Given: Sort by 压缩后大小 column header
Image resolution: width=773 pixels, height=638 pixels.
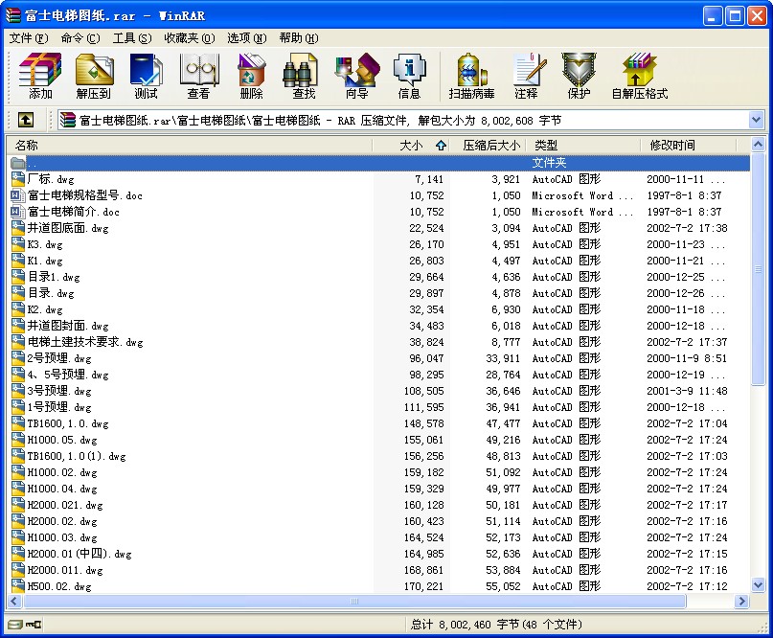Looking at the screenshot, I should (x=487, y=145).
